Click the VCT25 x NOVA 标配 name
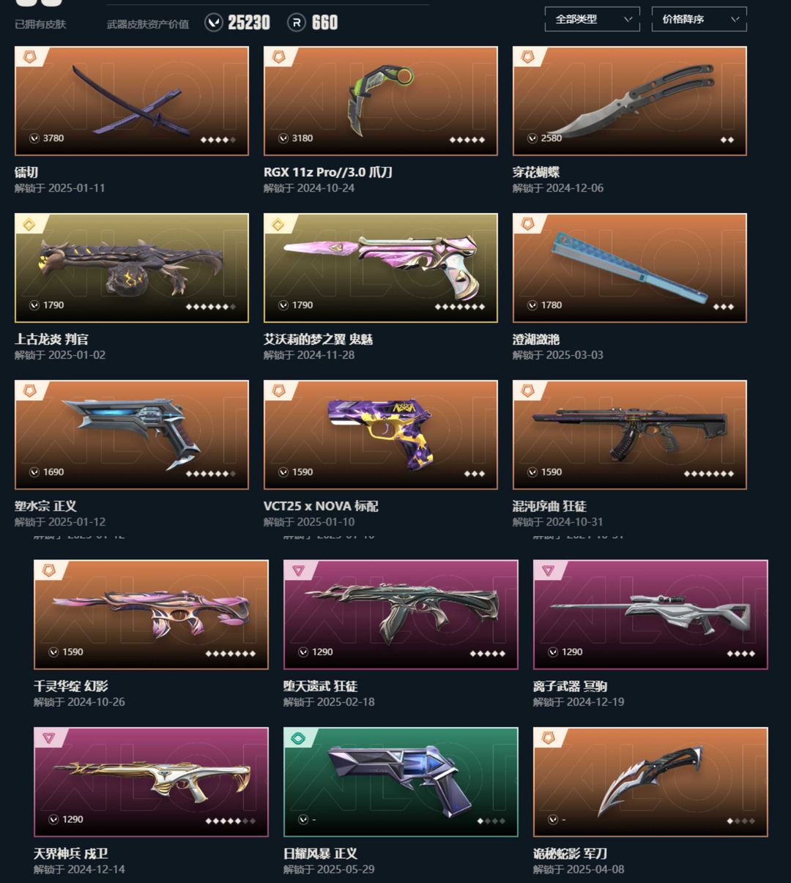Viewport: 791px width, 883px height. click(321, 506)
